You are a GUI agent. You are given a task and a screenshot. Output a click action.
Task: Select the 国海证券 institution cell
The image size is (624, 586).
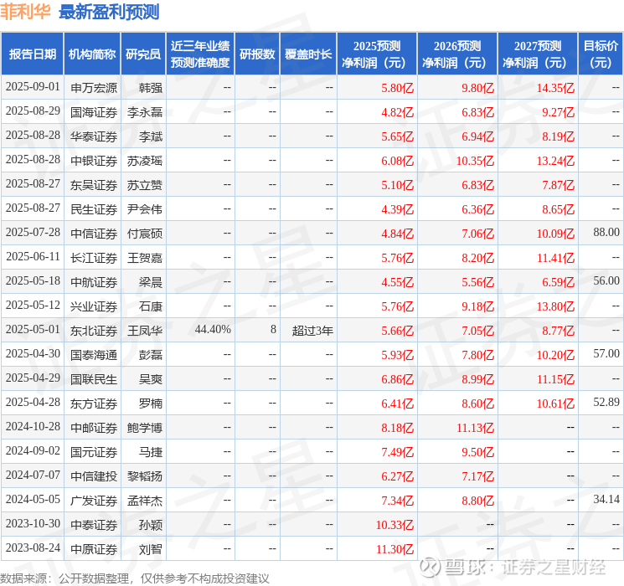point(94,112)
